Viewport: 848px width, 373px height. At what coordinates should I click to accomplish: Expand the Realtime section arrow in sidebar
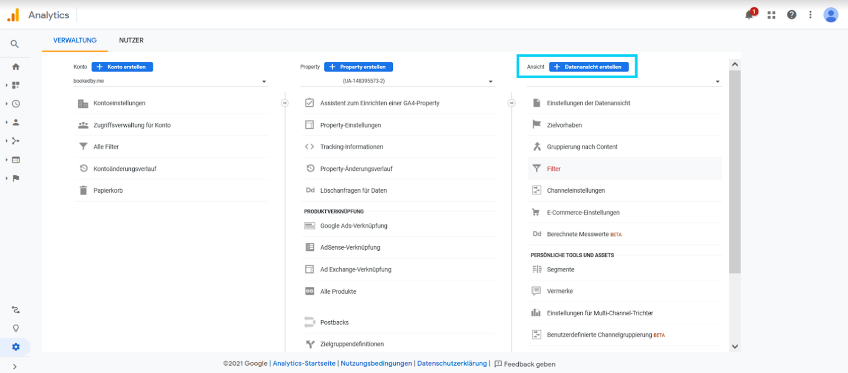click(x=6, y=104)
